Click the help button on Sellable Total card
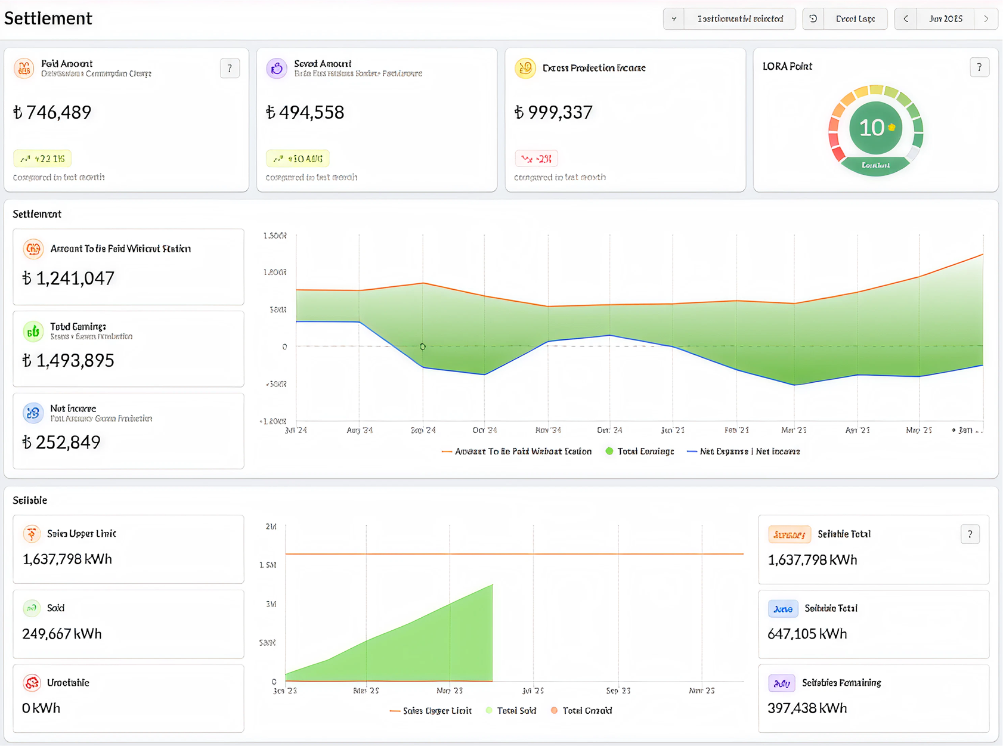 pos(970,534)
